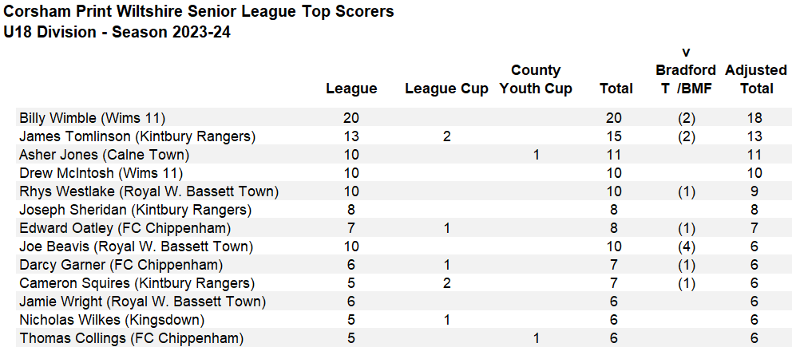Select the Cameron Squires row

click(x=403, y=283)
